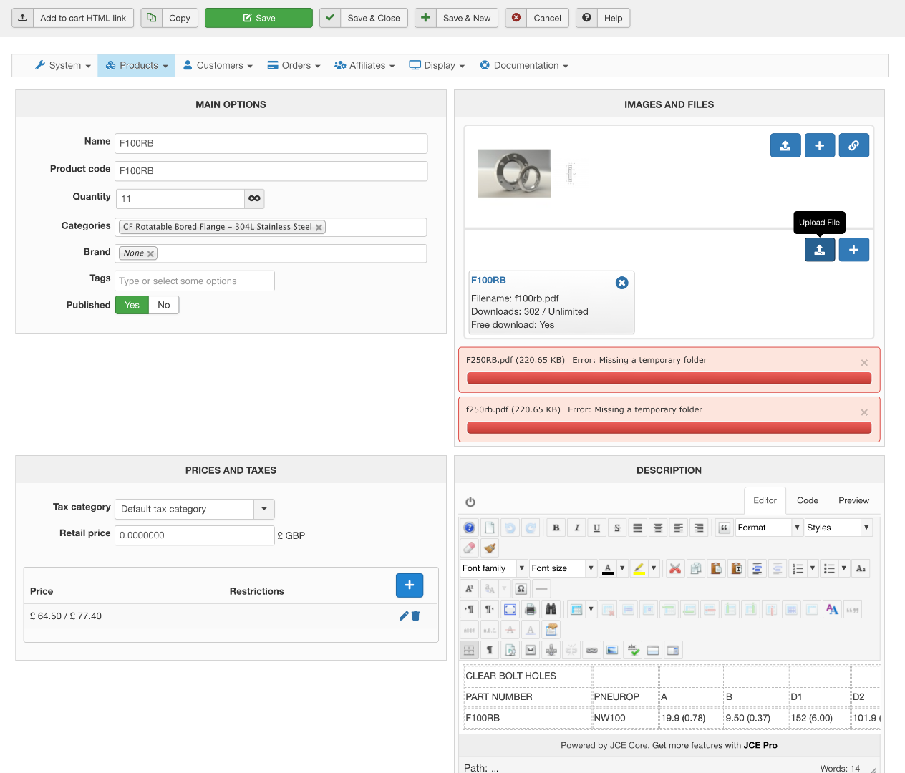This screenshot has height=773, width=905.
Task: Click the infinity icon beside Quantity
Action: tap(254, 198)
